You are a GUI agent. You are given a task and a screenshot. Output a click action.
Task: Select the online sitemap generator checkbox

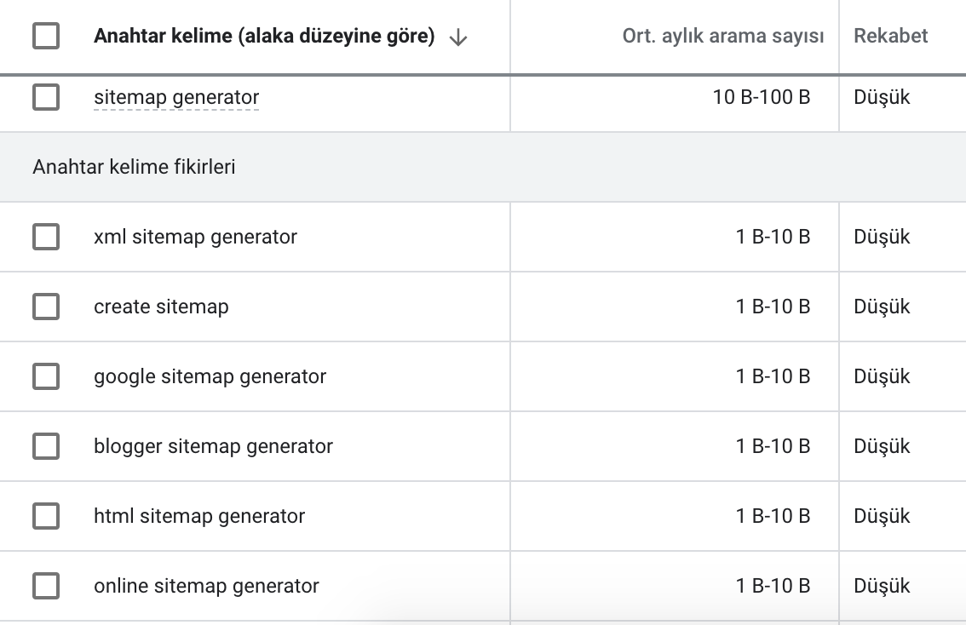(x=46, y=586)
